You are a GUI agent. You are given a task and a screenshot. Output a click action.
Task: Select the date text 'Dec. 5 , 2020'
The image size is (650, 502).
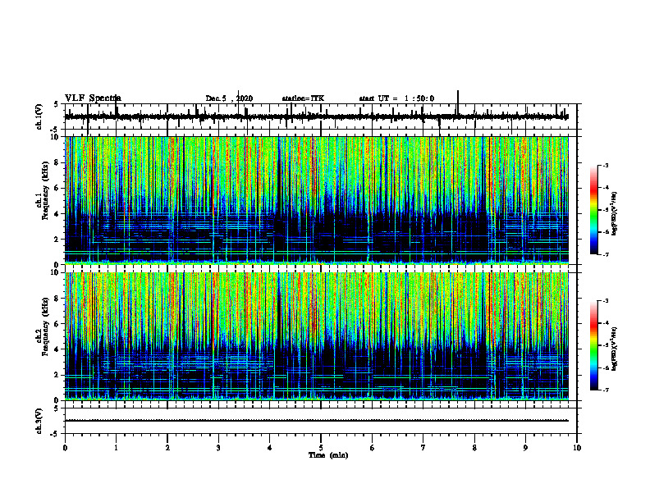click(x=229, y=98)
